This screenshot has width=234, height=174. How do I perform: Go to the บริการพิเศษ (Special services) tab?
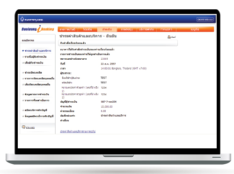coord(146,29)
